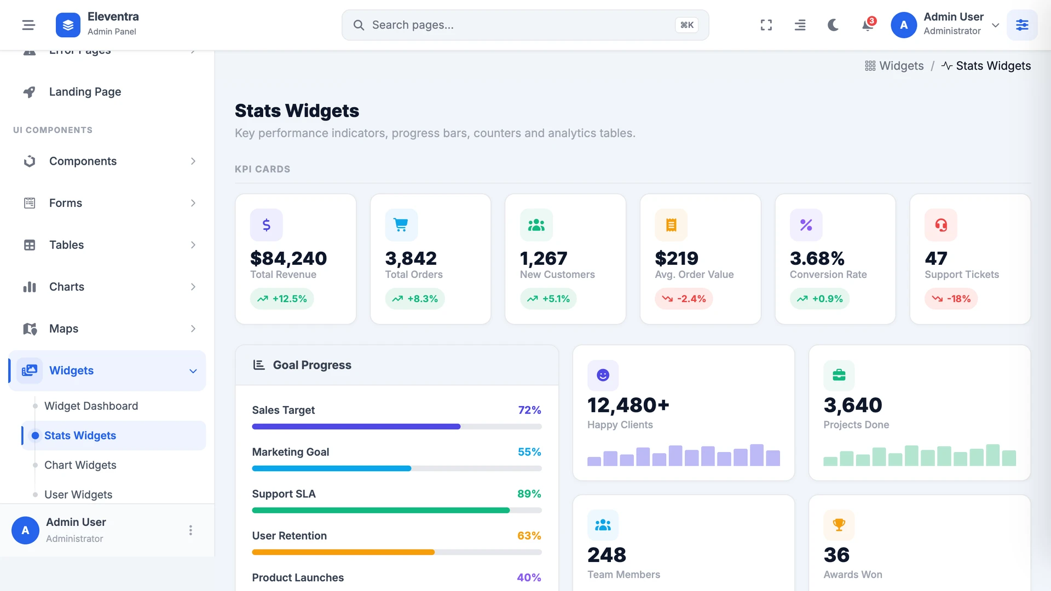This screenshot has height=591, width=1051.
Task: Click the Sales Target progress bar
Action: click(397, 427)
